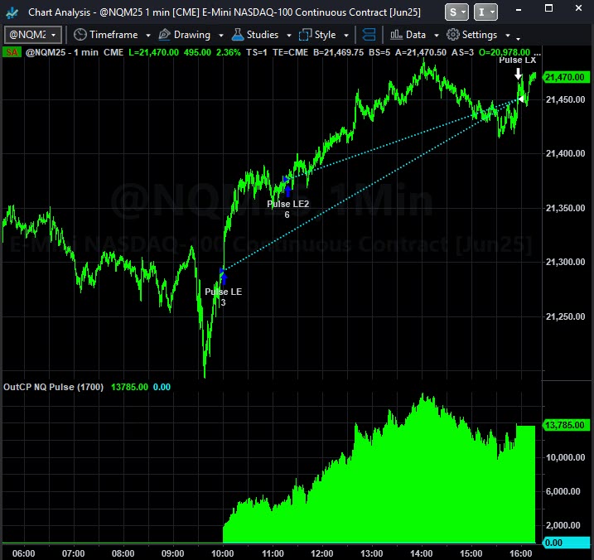The width and height of the screenshot is (594, 560).
Task: Click the Pulse LX exit label
Action: point(518,60)
